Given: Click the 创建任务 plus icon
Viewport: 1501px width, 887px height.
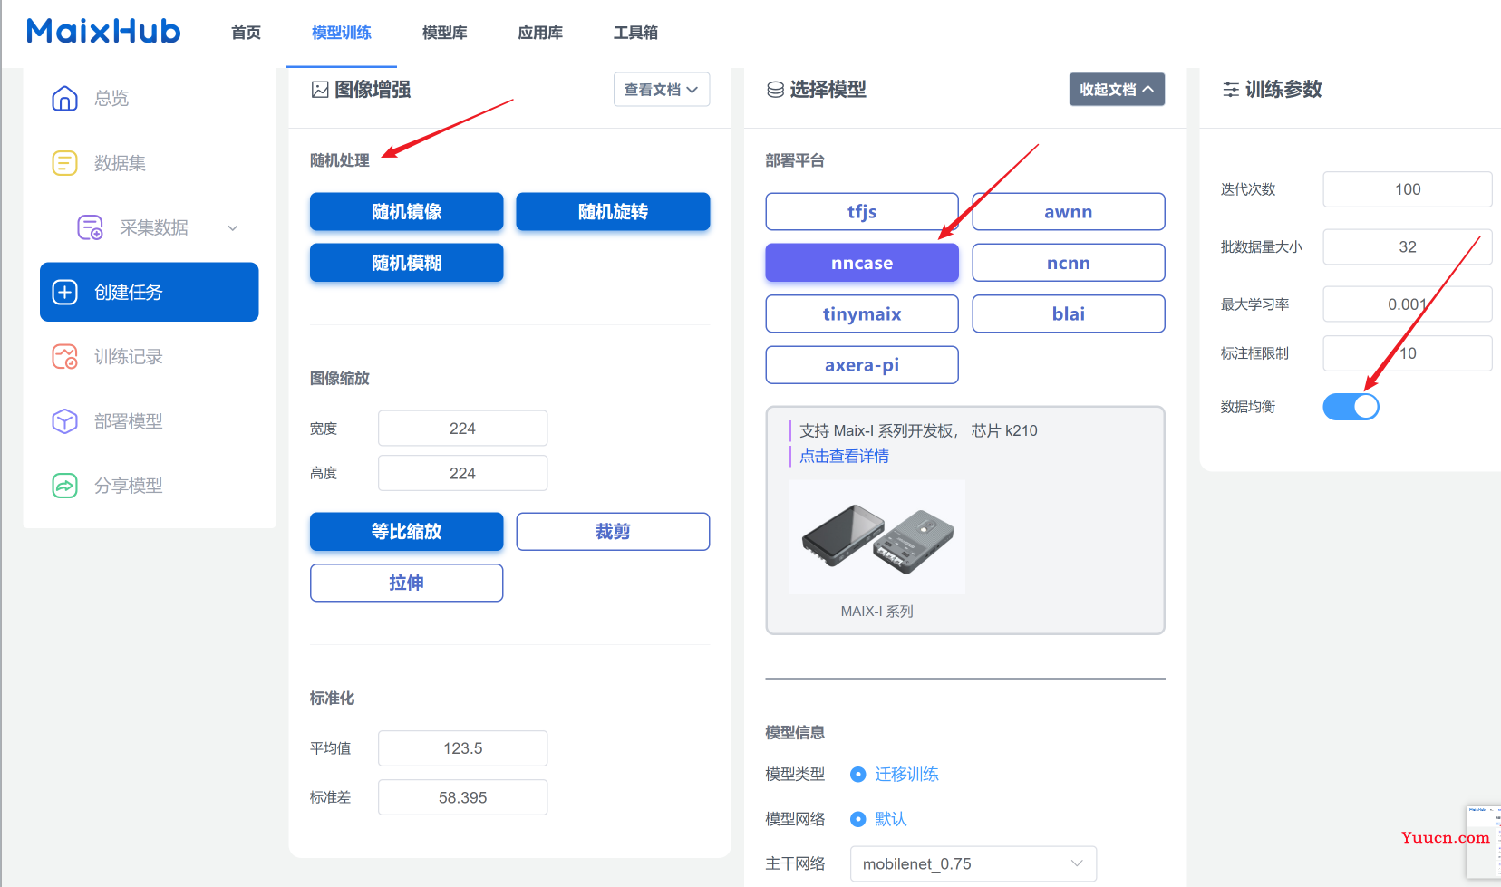Looking at the screenshot, I should click(x=64, y=292).
